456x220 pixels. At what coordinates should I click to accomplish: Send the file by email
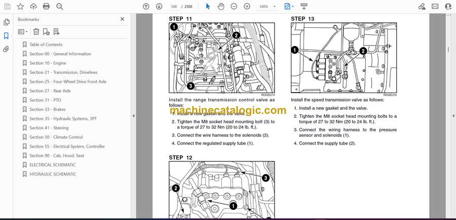[435, 7]
